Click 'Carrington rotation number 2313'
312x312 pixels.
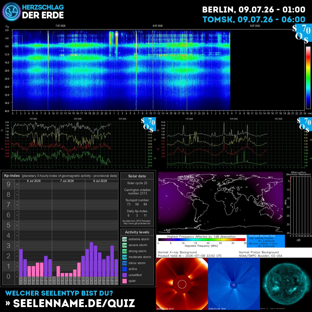click(137, 192)
